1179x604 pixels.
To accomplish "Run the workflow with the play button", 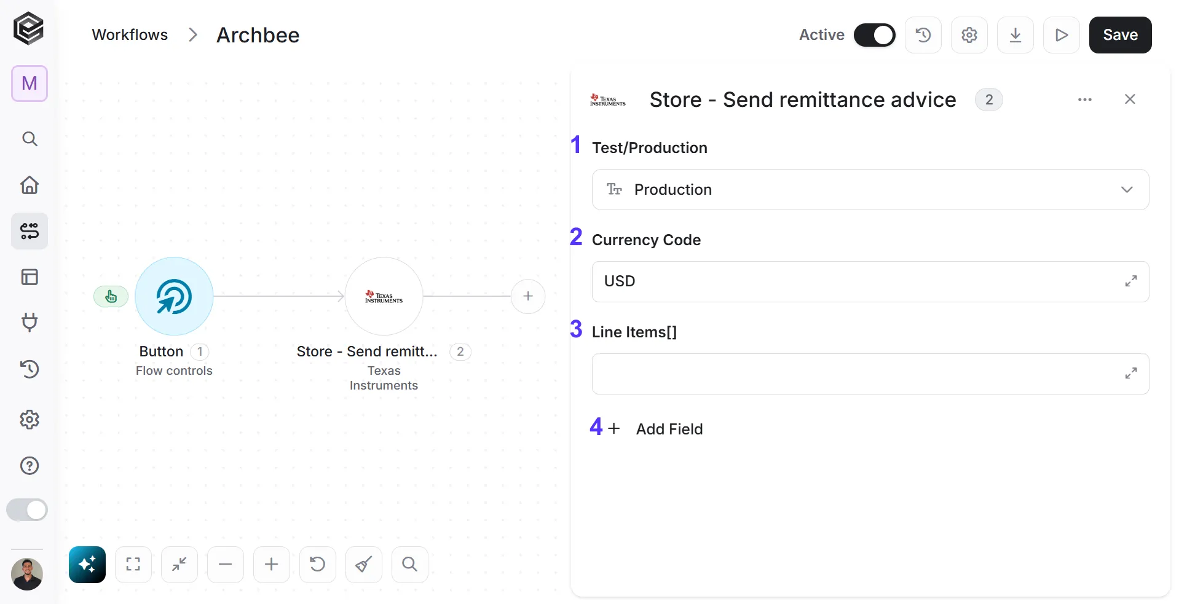I will click(1062, 35).
